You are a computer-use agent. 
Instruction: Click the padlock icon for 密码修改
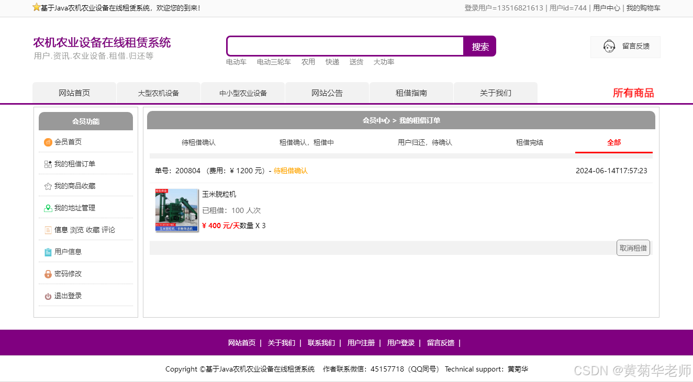pos(47,273)
